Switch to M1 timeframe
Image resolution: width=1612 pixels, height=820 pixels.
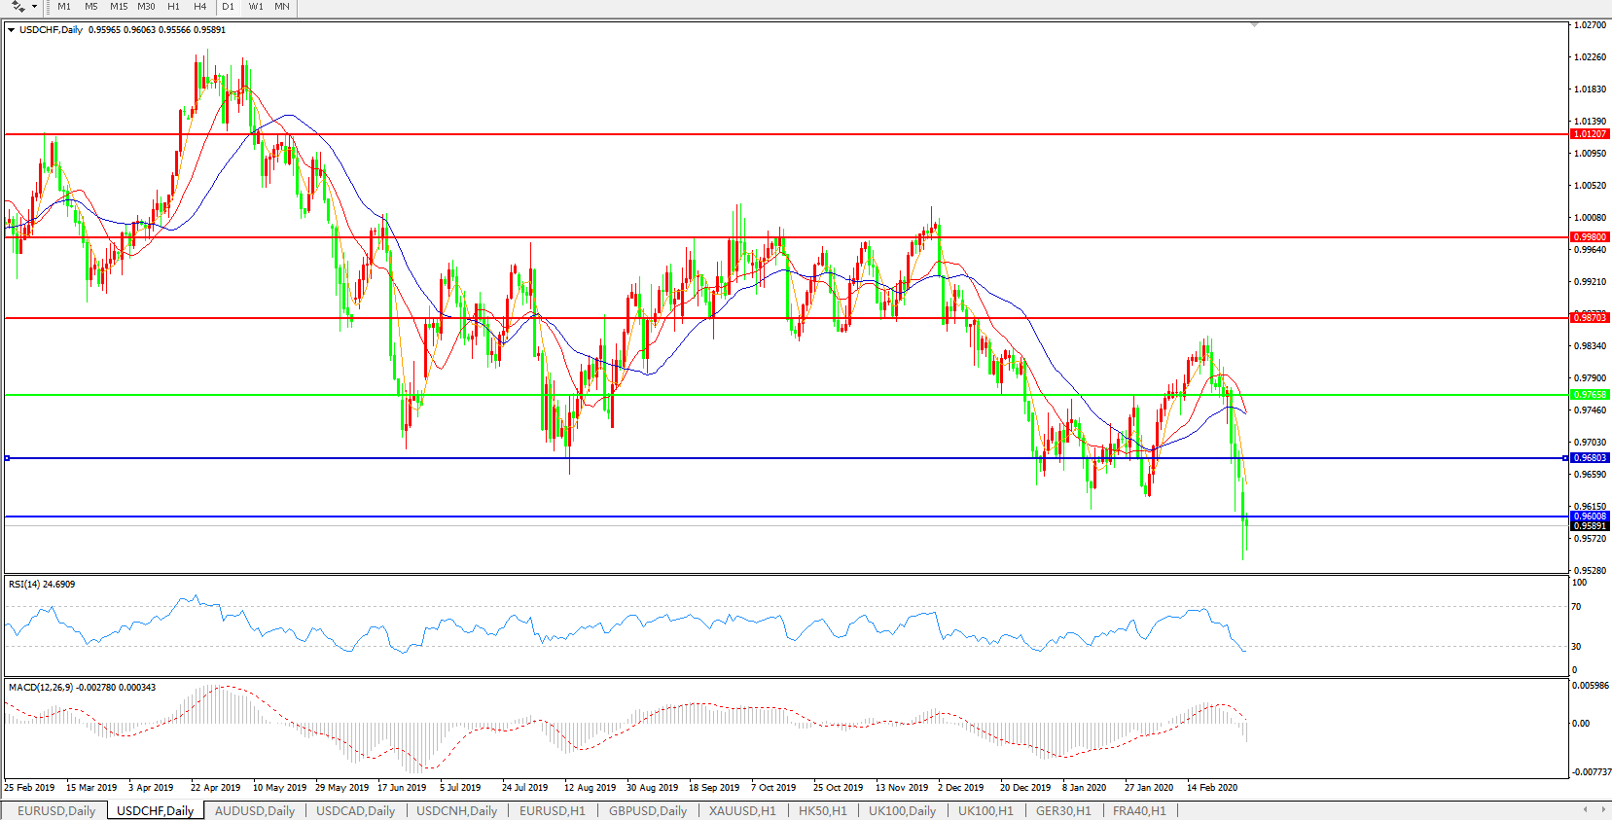[x=64, y=7]
